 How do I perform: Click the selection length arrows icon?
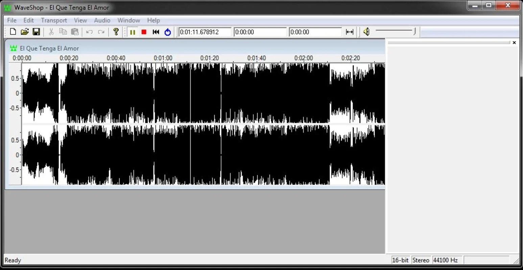coord(350,32)
